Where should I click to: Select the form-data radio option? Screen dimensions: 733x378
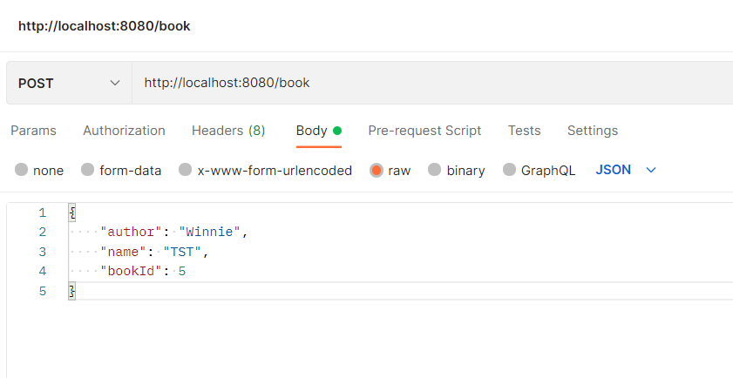pyautogui.click(x=88, y=171)
